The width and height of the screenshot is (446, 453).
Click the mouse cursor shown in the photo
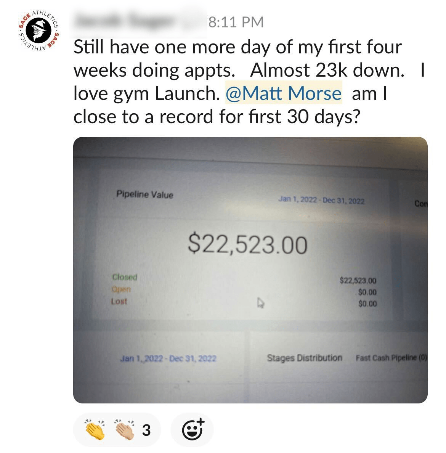(x=261, y=303)
